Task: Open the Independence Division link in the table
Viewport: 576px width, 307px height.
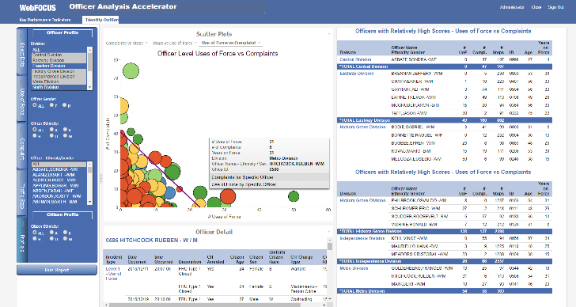Action: 362,238
